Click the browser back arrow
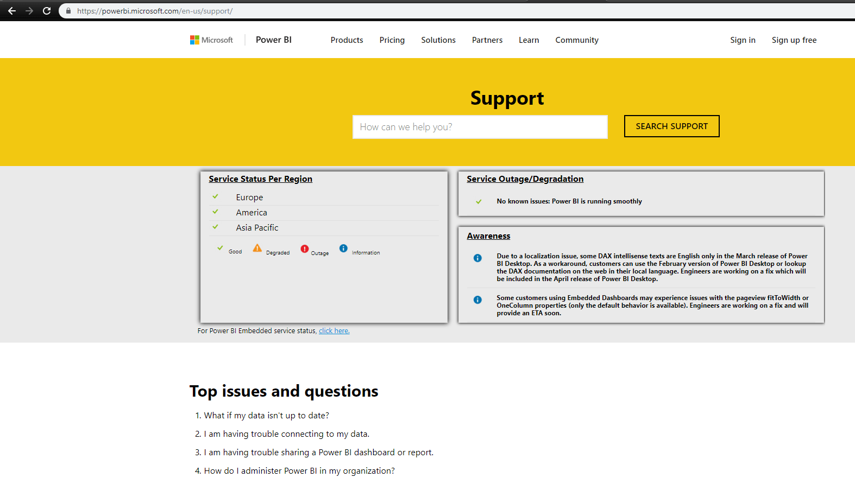Screen dimensions: 855x484 pos(12,11)
